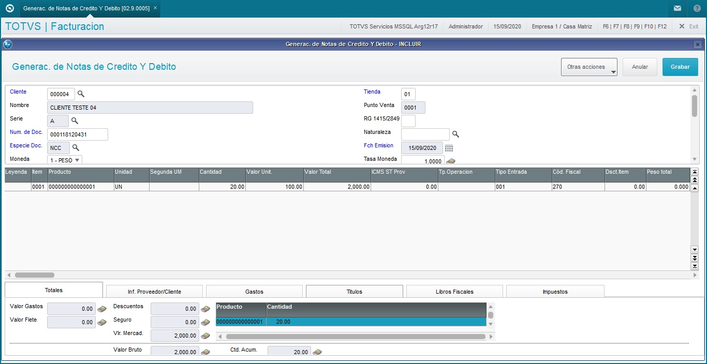Click the window icon in the INCLUIR title bar

tap(8, 44)
